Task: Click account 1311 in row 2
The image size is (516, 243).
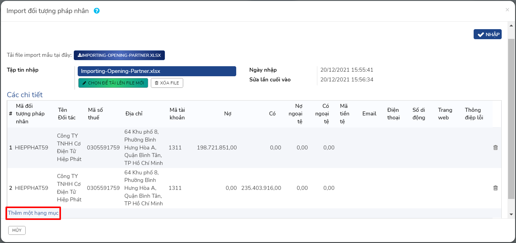Action: pos(175,188)
